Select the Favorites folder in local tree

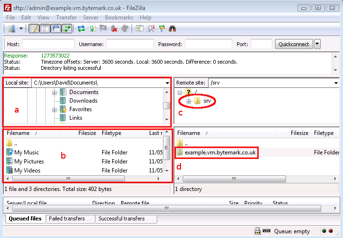pos(80,109)
